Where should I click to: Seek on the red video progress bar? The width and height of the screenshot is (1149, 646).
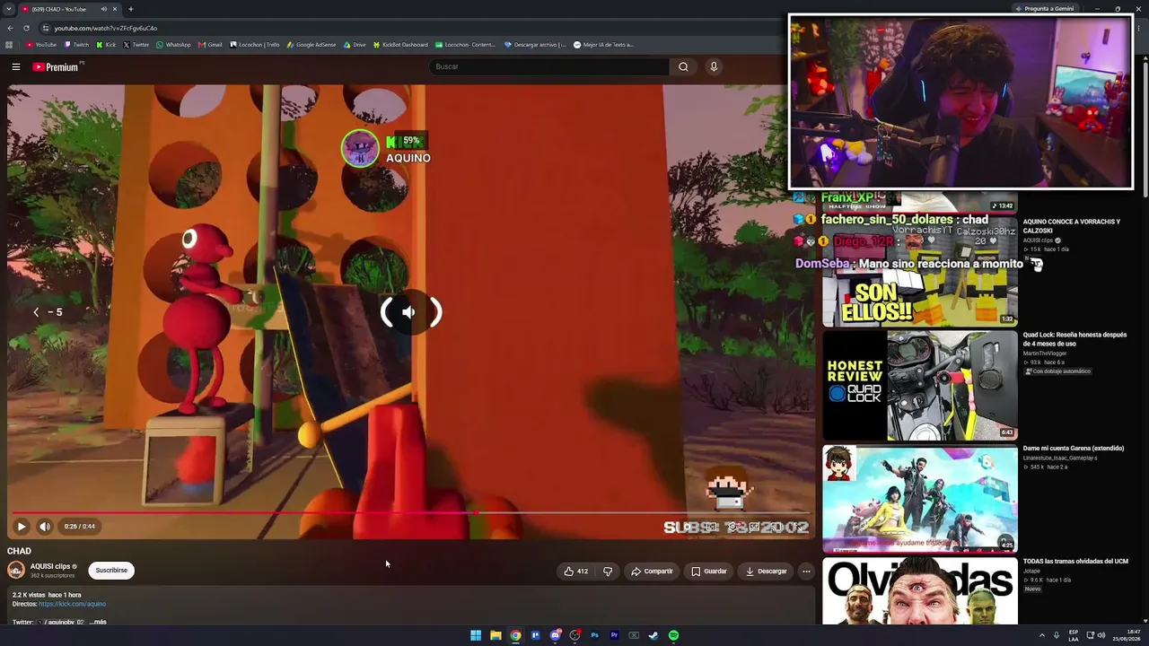click(409, 513)
